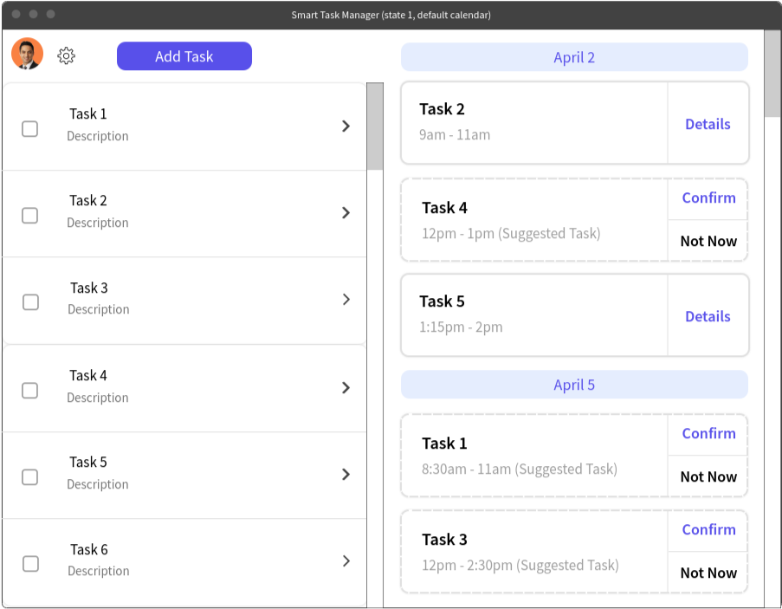Click the user profile avatar

point(28,54)
